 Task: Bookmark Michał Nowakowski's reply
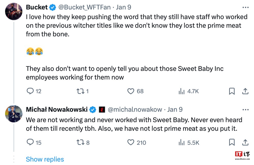pos(232,142)
